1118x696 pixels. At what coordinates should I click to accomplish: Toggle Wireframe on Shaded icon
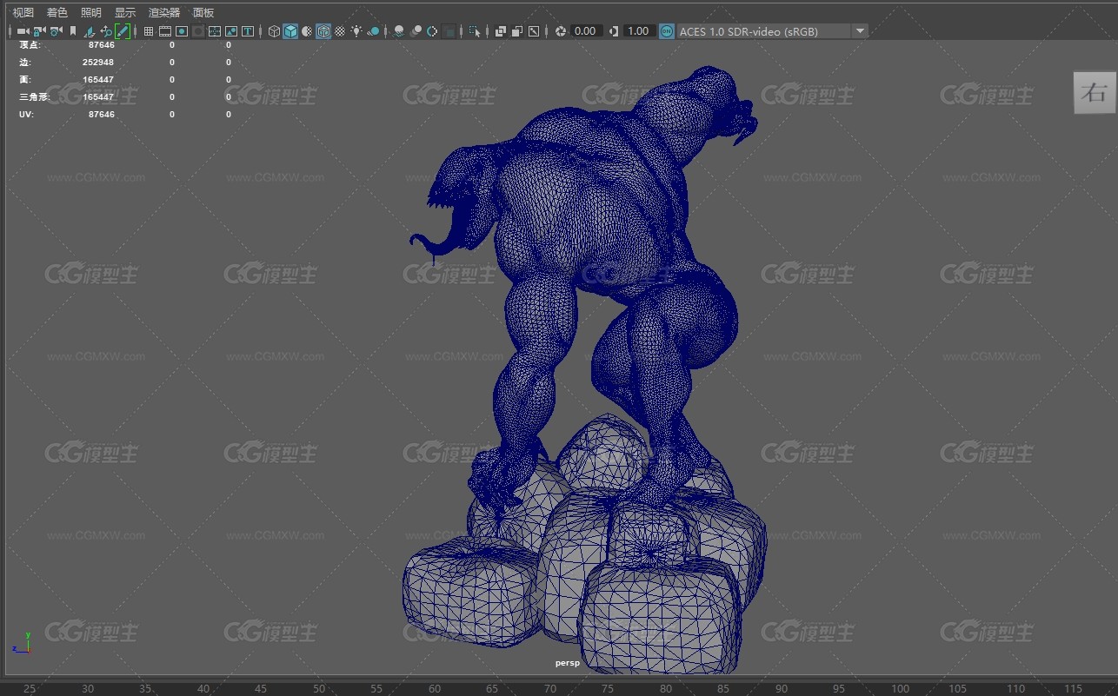pos(323,31)
